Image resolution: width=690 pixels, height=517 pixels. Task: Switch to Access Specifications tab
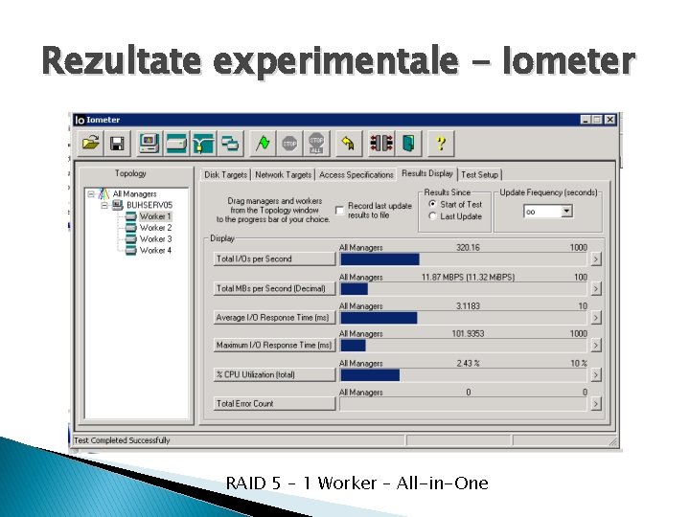click(356, 175)
